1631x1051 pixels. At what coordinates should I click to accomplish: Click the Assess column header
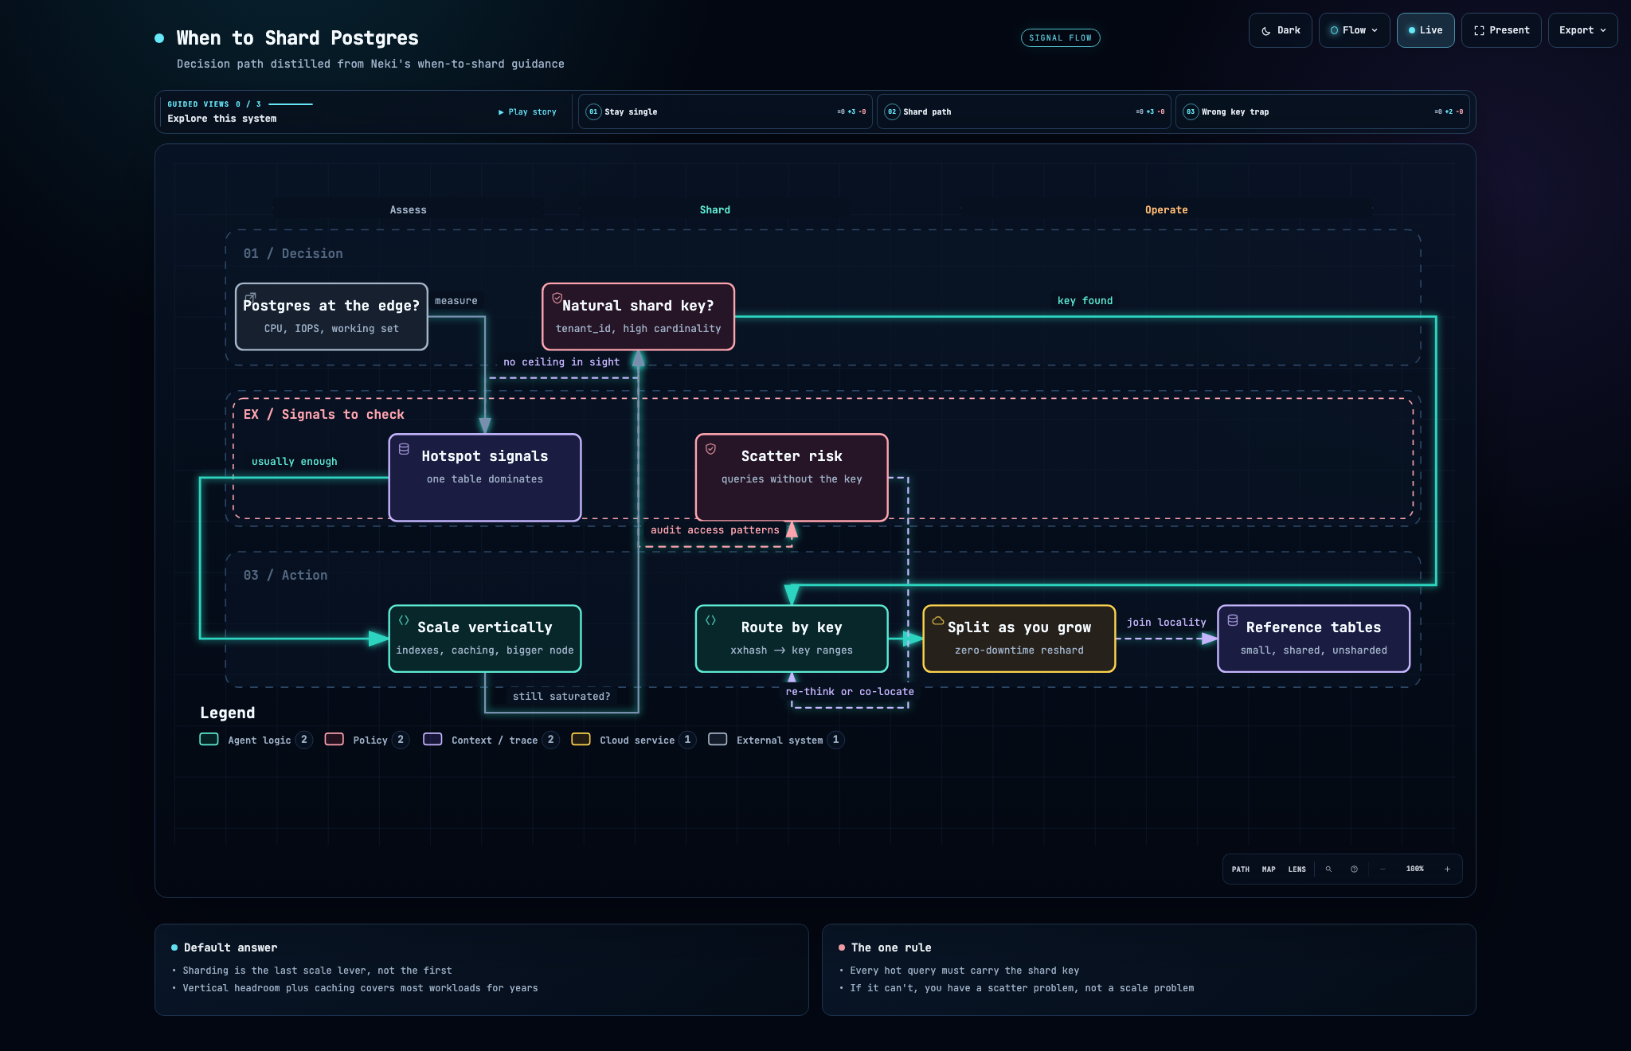coord(408,210)
